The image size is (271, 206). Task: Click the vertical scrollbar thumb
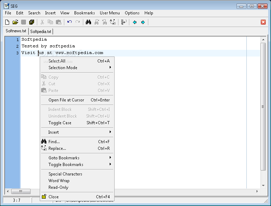[x=263, y=107]
